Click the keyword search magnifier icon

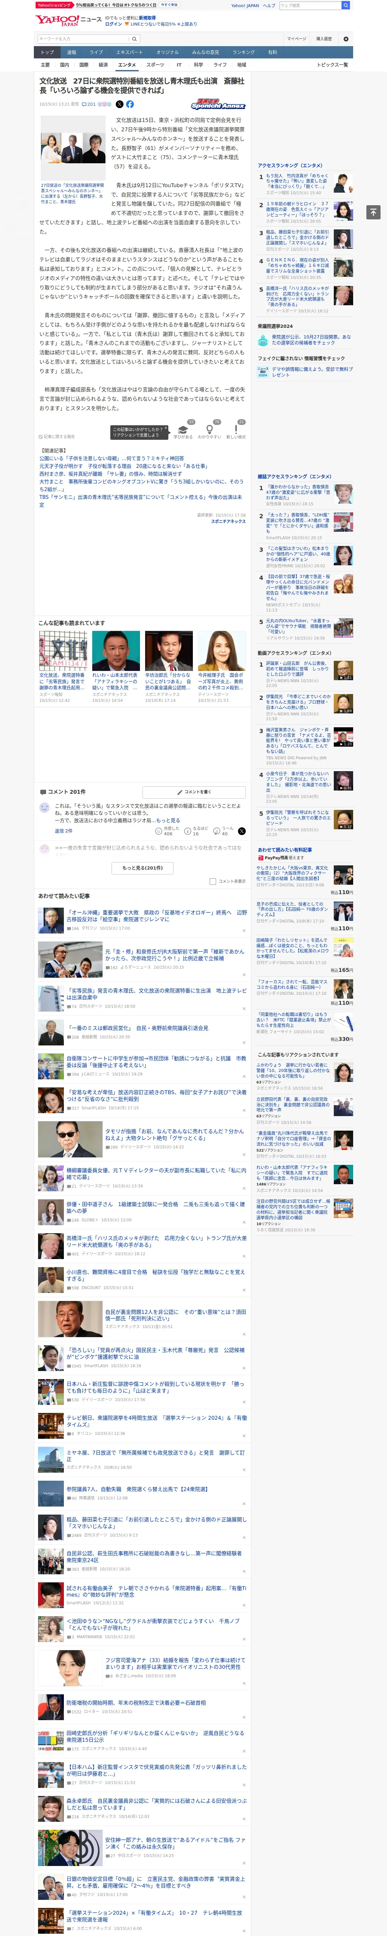click(x=134, y=38)
